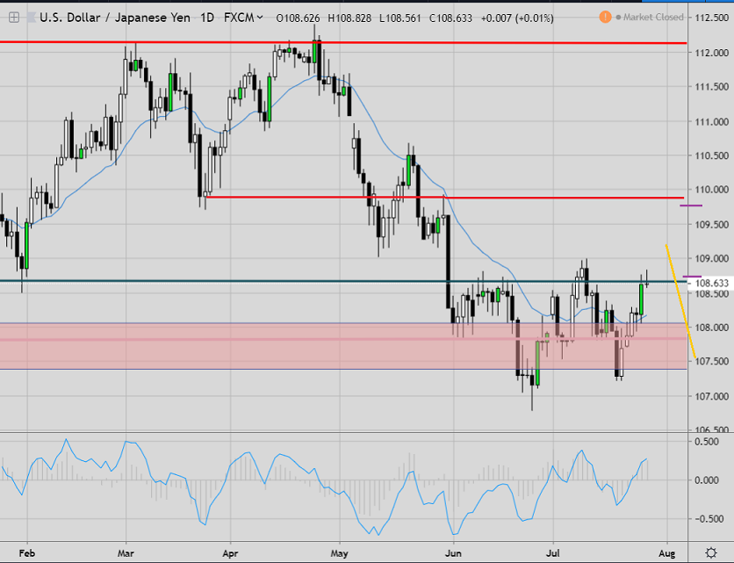Select the upper red line near 112.000

pyautogui.click(x=343, y=43)
